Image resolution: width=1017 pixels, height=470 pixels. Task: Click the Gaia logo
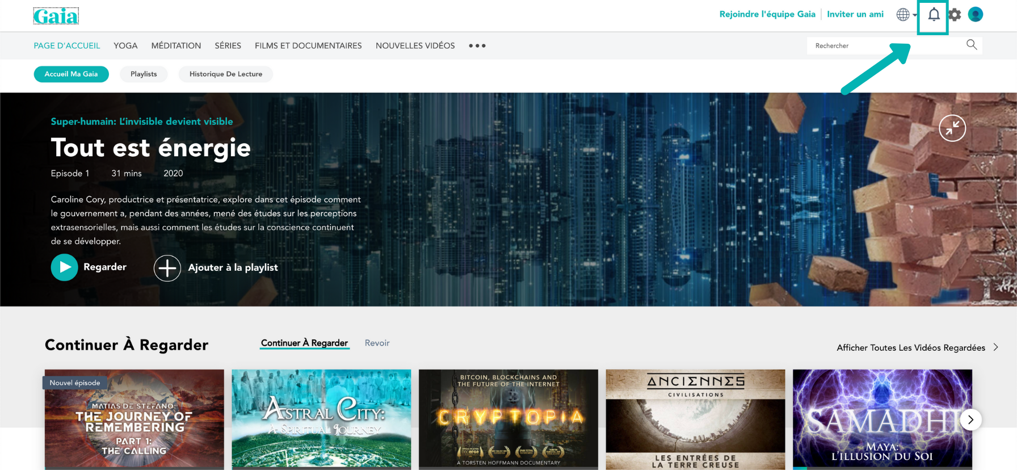tap(56, 16)
